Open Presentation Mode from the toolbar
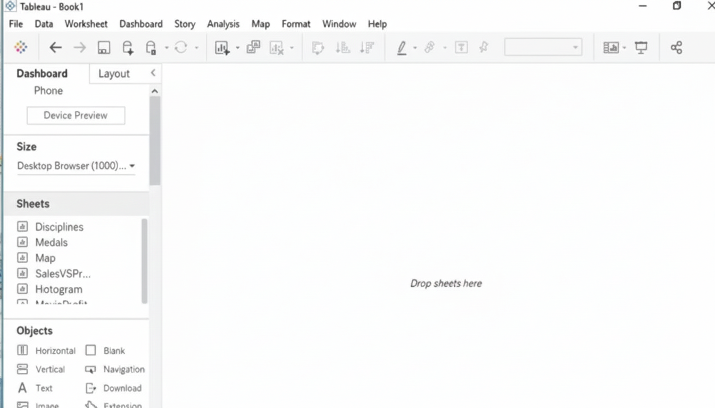 tap(642, 48)
